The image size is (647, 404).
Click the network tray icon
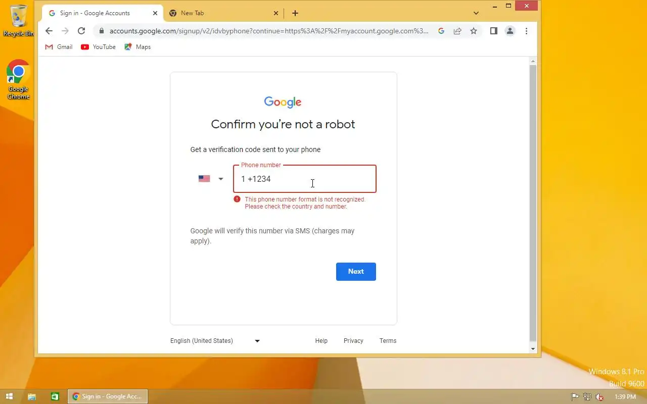(587, 397)
